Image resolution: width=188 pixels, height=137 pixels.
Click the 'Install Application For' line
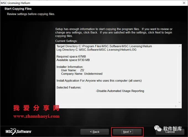click(x=99, y=81)
